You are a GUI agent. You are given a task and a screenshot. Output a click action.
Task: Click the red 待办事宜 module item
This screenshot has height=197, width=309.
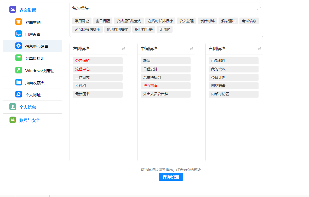coord(150,86)
